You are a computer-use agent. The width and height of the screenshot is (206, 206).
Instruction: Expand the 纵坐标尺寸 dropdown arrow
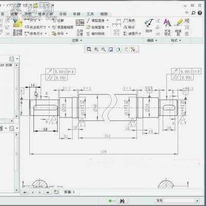point(49,27)
